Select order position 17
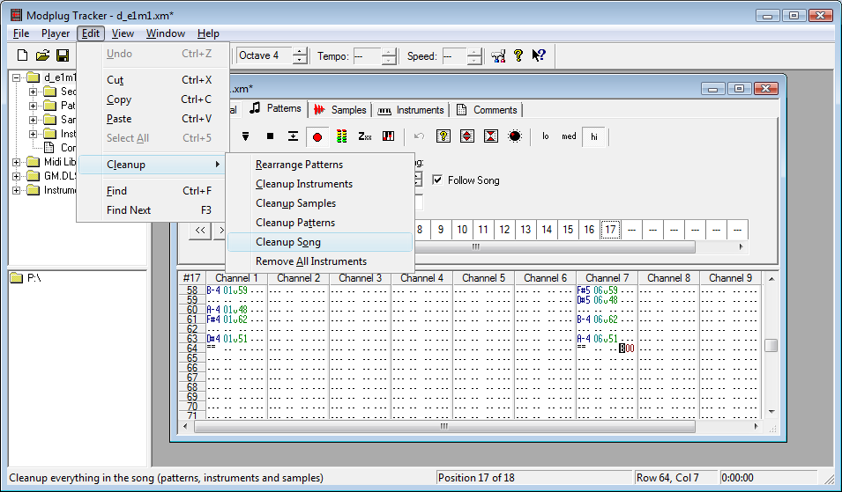842x492 pixels. [610, 230]
